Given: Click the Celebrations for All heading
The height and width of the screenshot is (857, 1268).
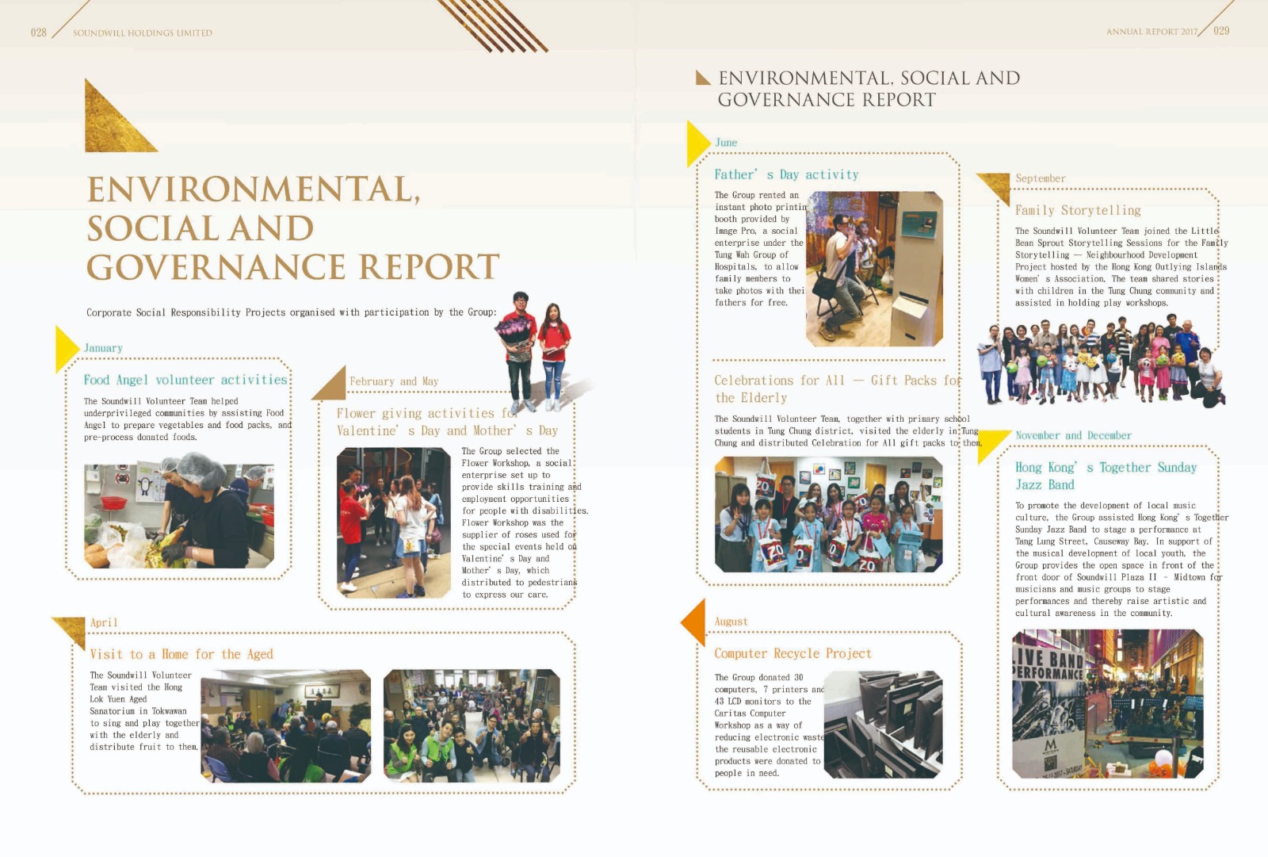Looking at the screenshot, I should 838,389.
